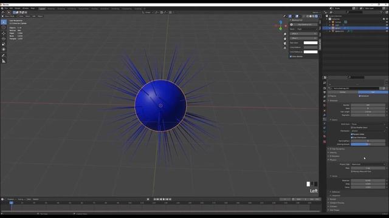Select the Transform tool
This screenshot has width=389, height=218.
tap(4, 50)
